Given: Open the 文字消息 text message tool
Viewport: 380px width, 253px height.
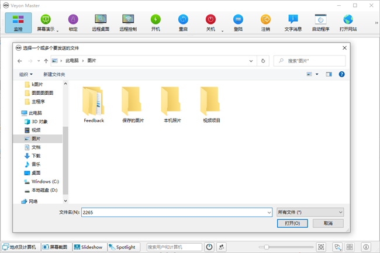Looking at the screenshot, I should pos(293,23).
